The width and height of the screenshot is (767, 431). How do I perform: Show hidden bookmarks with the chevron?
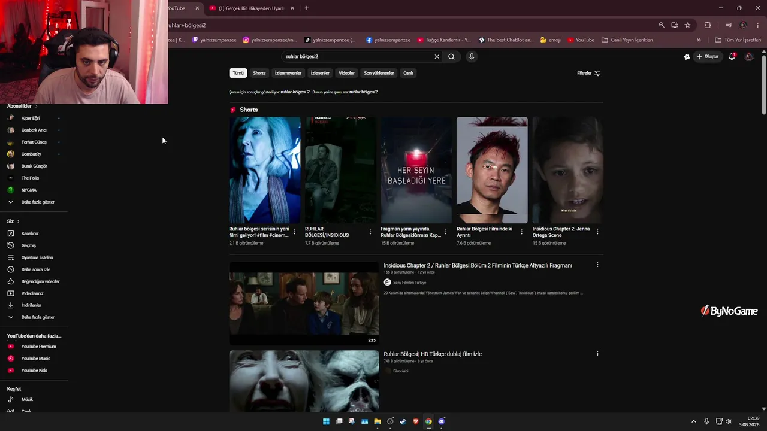pos(699,40)
